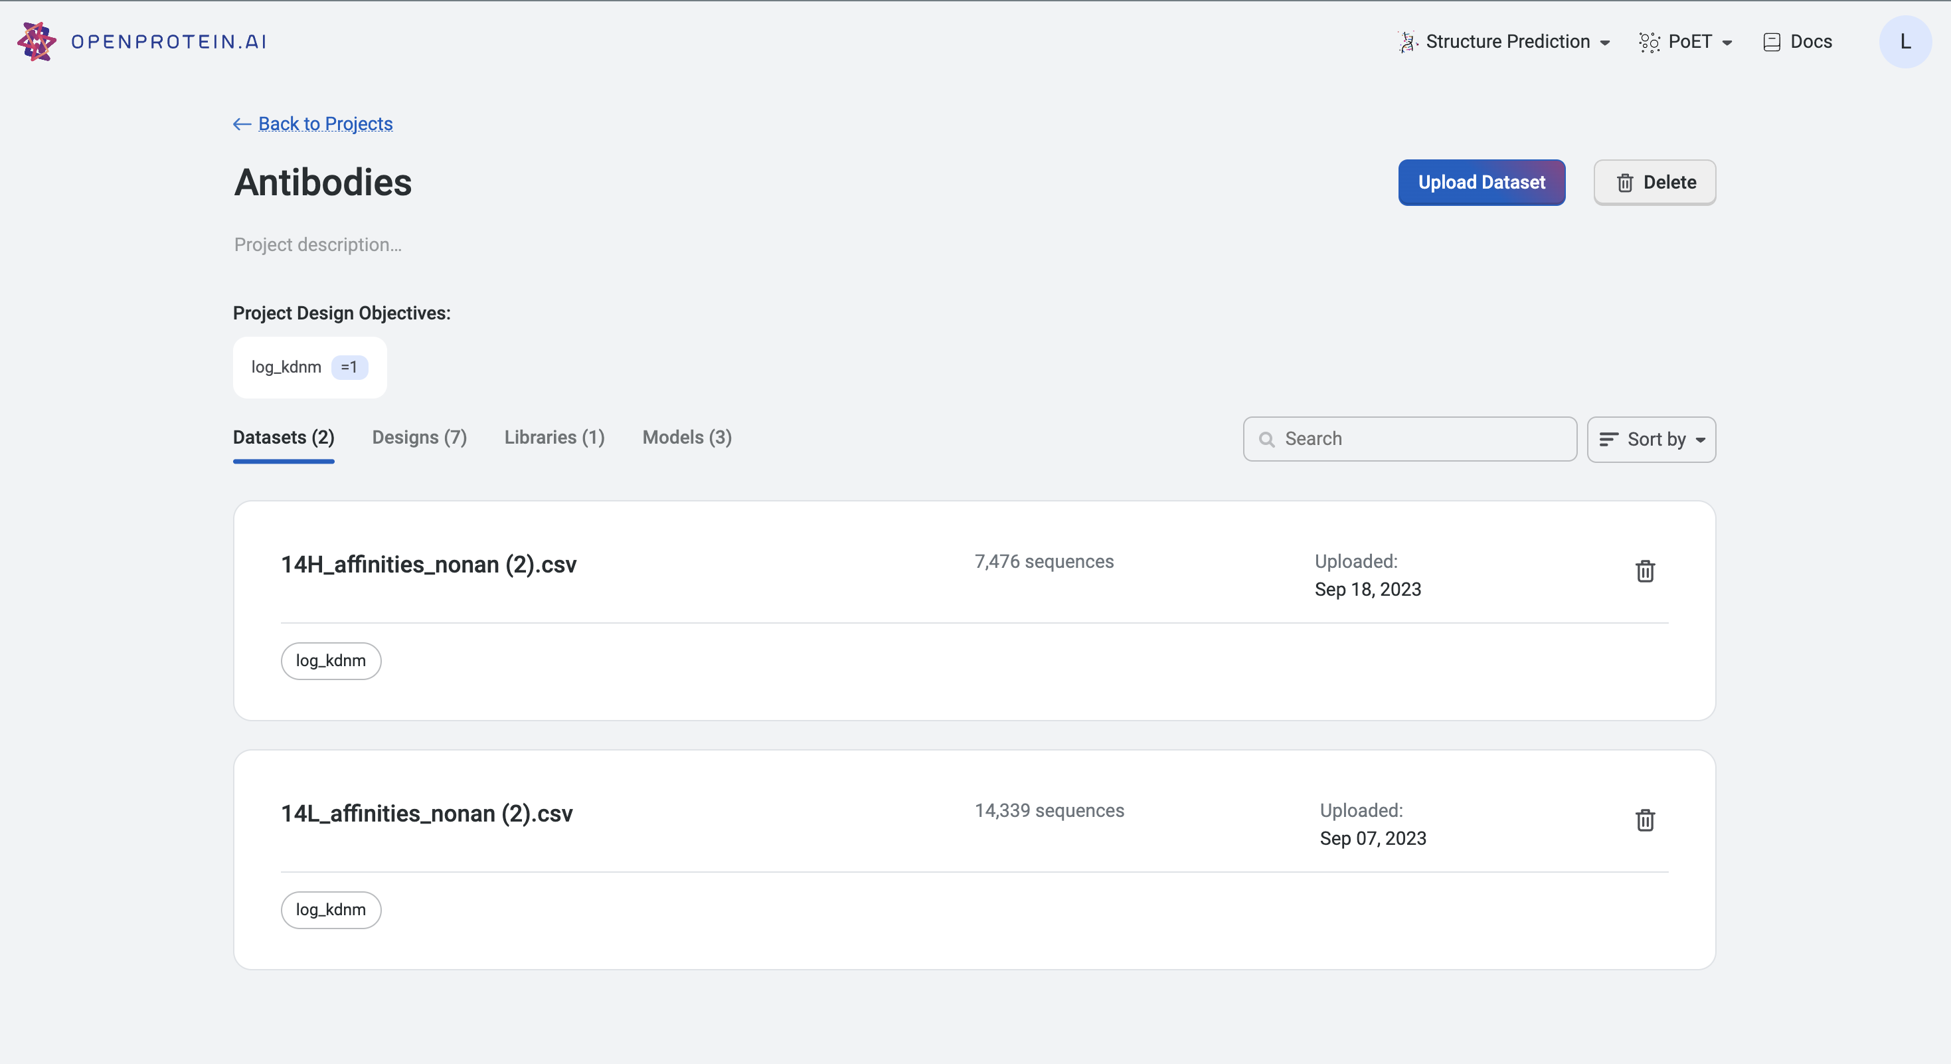Screen dimensions: 1951x1064
Task: Switch to the Datasets tab
Action: click(284, 438)
